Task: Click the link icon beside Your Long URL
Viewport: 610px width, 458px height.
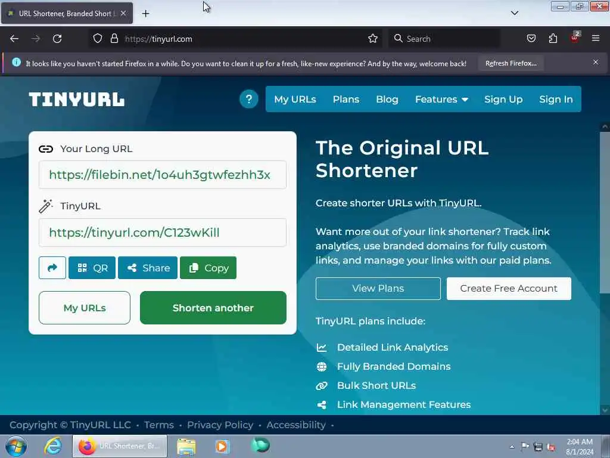Action: coord(46,148)
